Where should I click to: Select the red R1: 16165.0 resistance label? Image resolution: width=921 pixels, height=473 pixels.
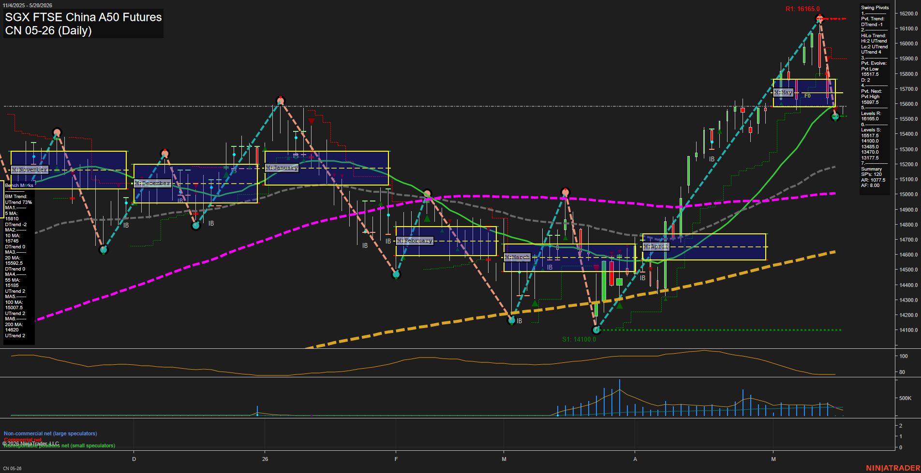point(802,9)
